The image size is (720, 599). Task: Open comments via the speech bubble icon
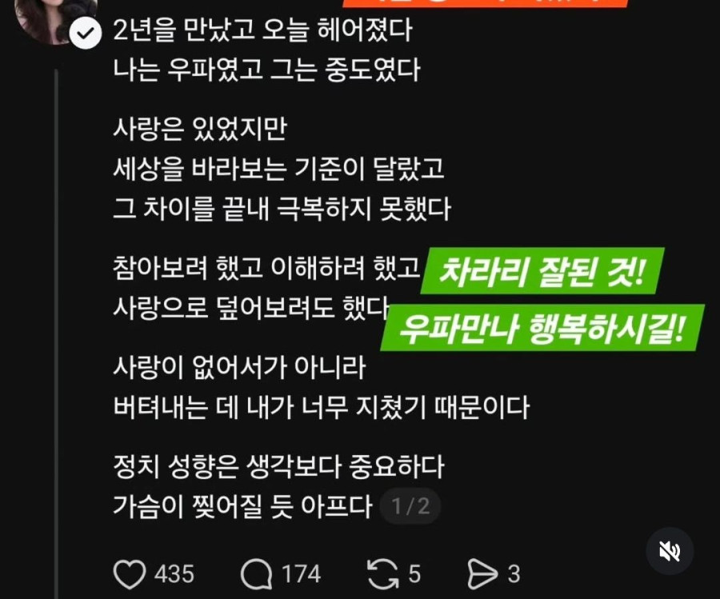tap(256, 573)
